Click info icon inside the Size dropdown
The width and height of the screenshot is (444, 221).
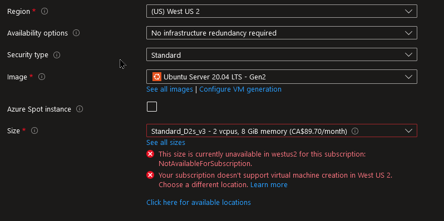point(355,131)
